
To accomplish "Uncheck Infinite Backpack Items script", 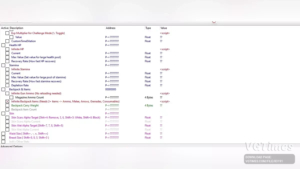I will 7,102.
